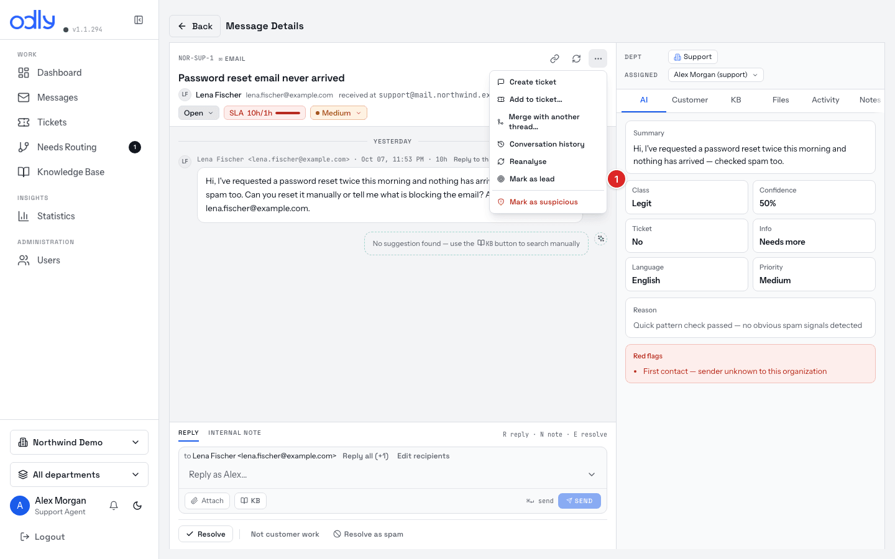The height and width of the screenshot is (559, 895).
Task: Copy message link icon
Action: pyautogui.click(x=554, y=58)
